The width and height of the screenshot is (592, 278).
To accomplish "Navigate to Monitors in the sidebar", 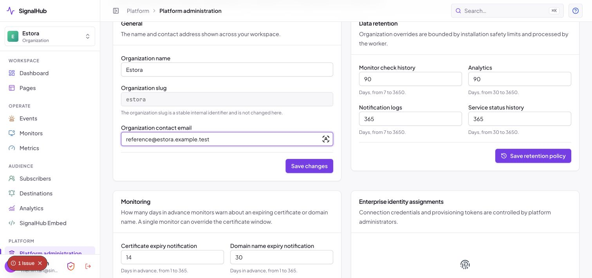I will click(x=50, y=133).
